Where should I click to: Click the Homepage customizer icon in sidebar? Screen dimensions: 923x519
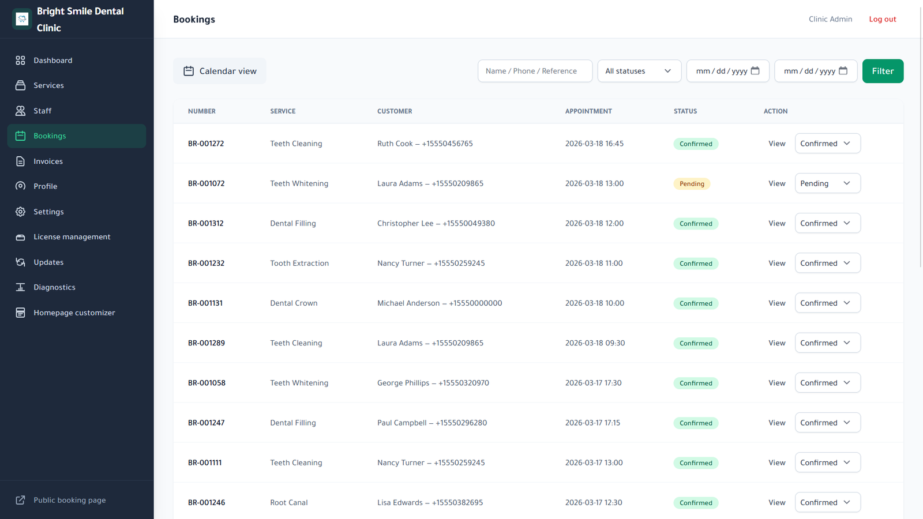[20, 313]
